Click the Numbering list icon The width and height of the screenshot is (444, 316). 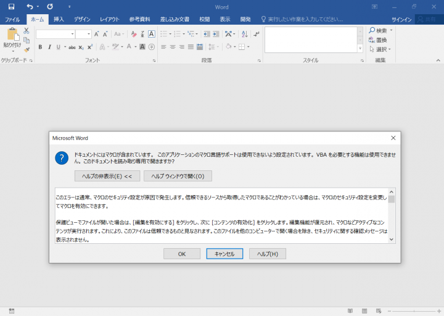tap(177, 34)
